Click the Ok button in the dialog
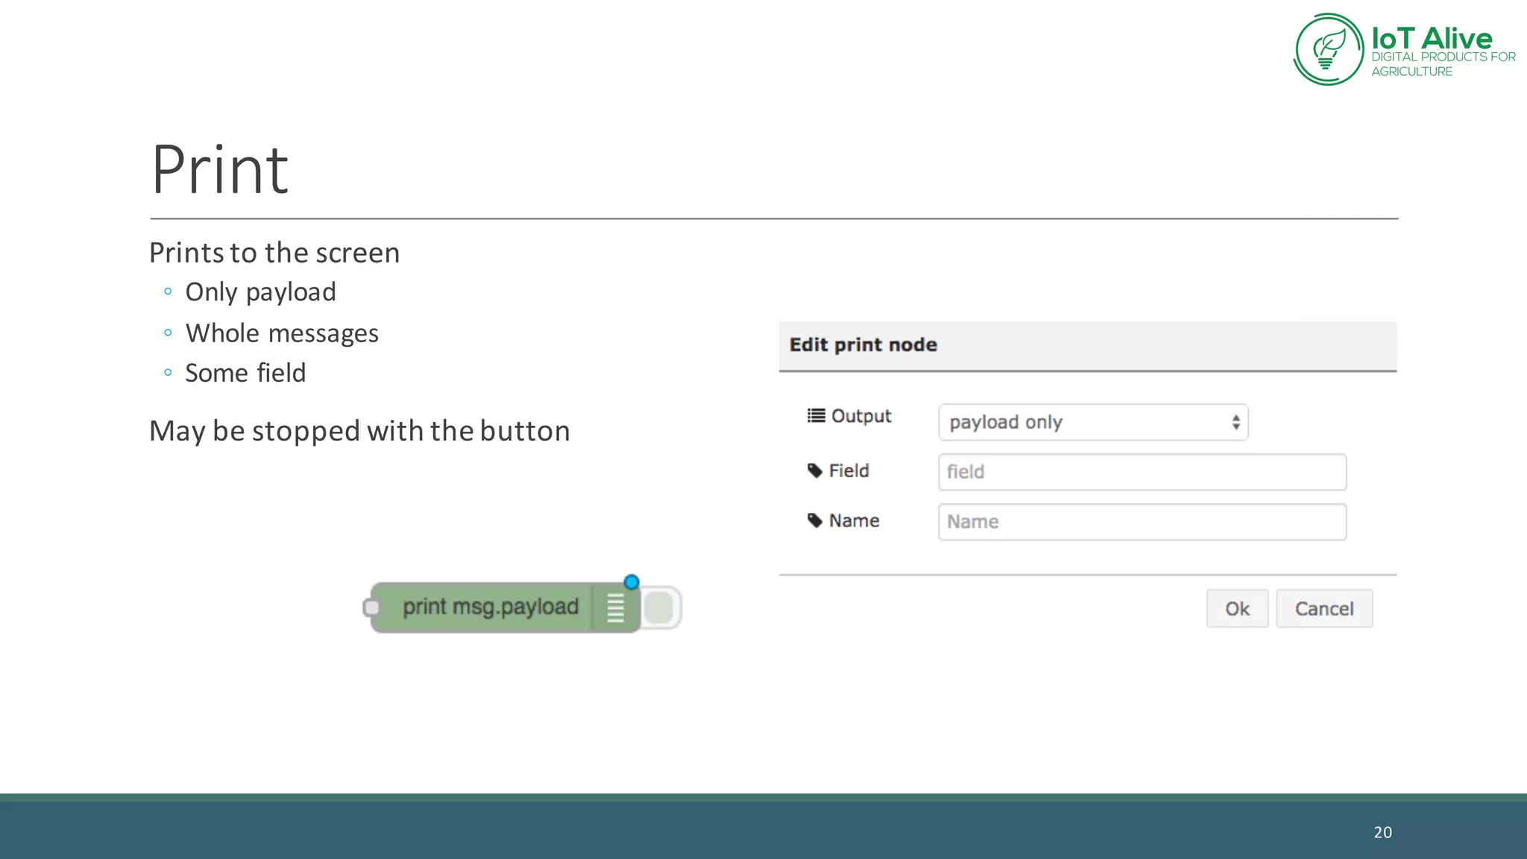 [x=1237, y=608]
